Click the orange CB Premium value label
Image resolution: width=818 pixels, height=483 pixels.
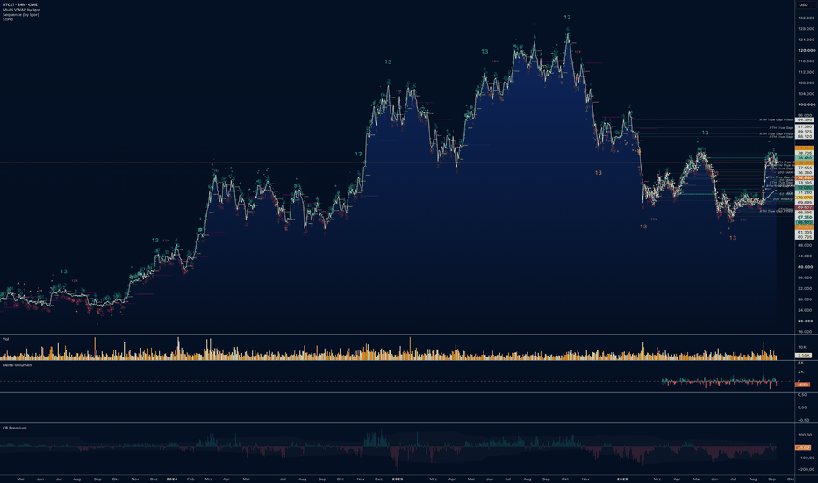pos(803,448)
